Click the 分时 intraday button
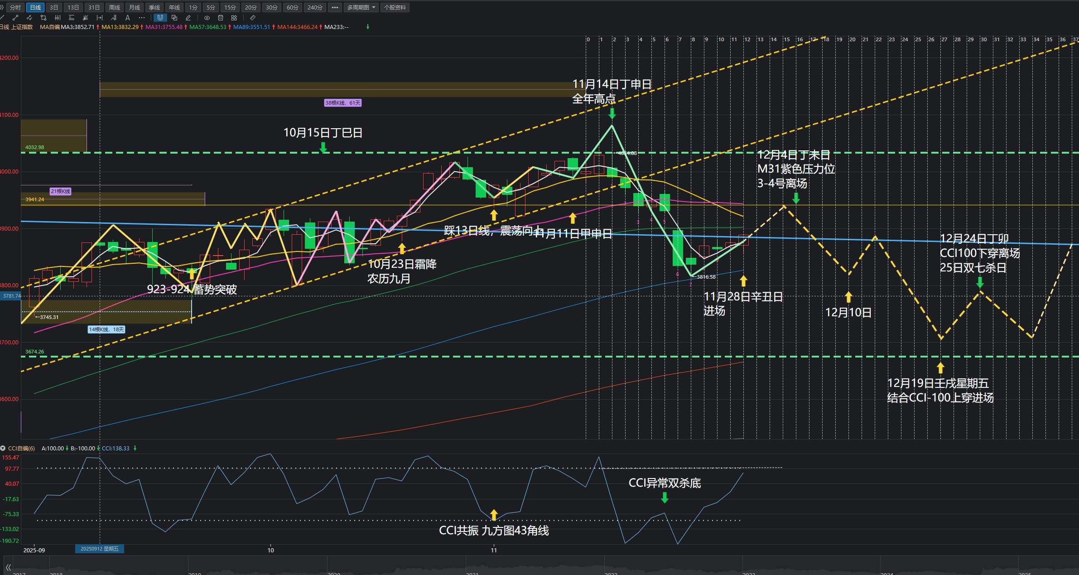 click(x=15, y=7)
